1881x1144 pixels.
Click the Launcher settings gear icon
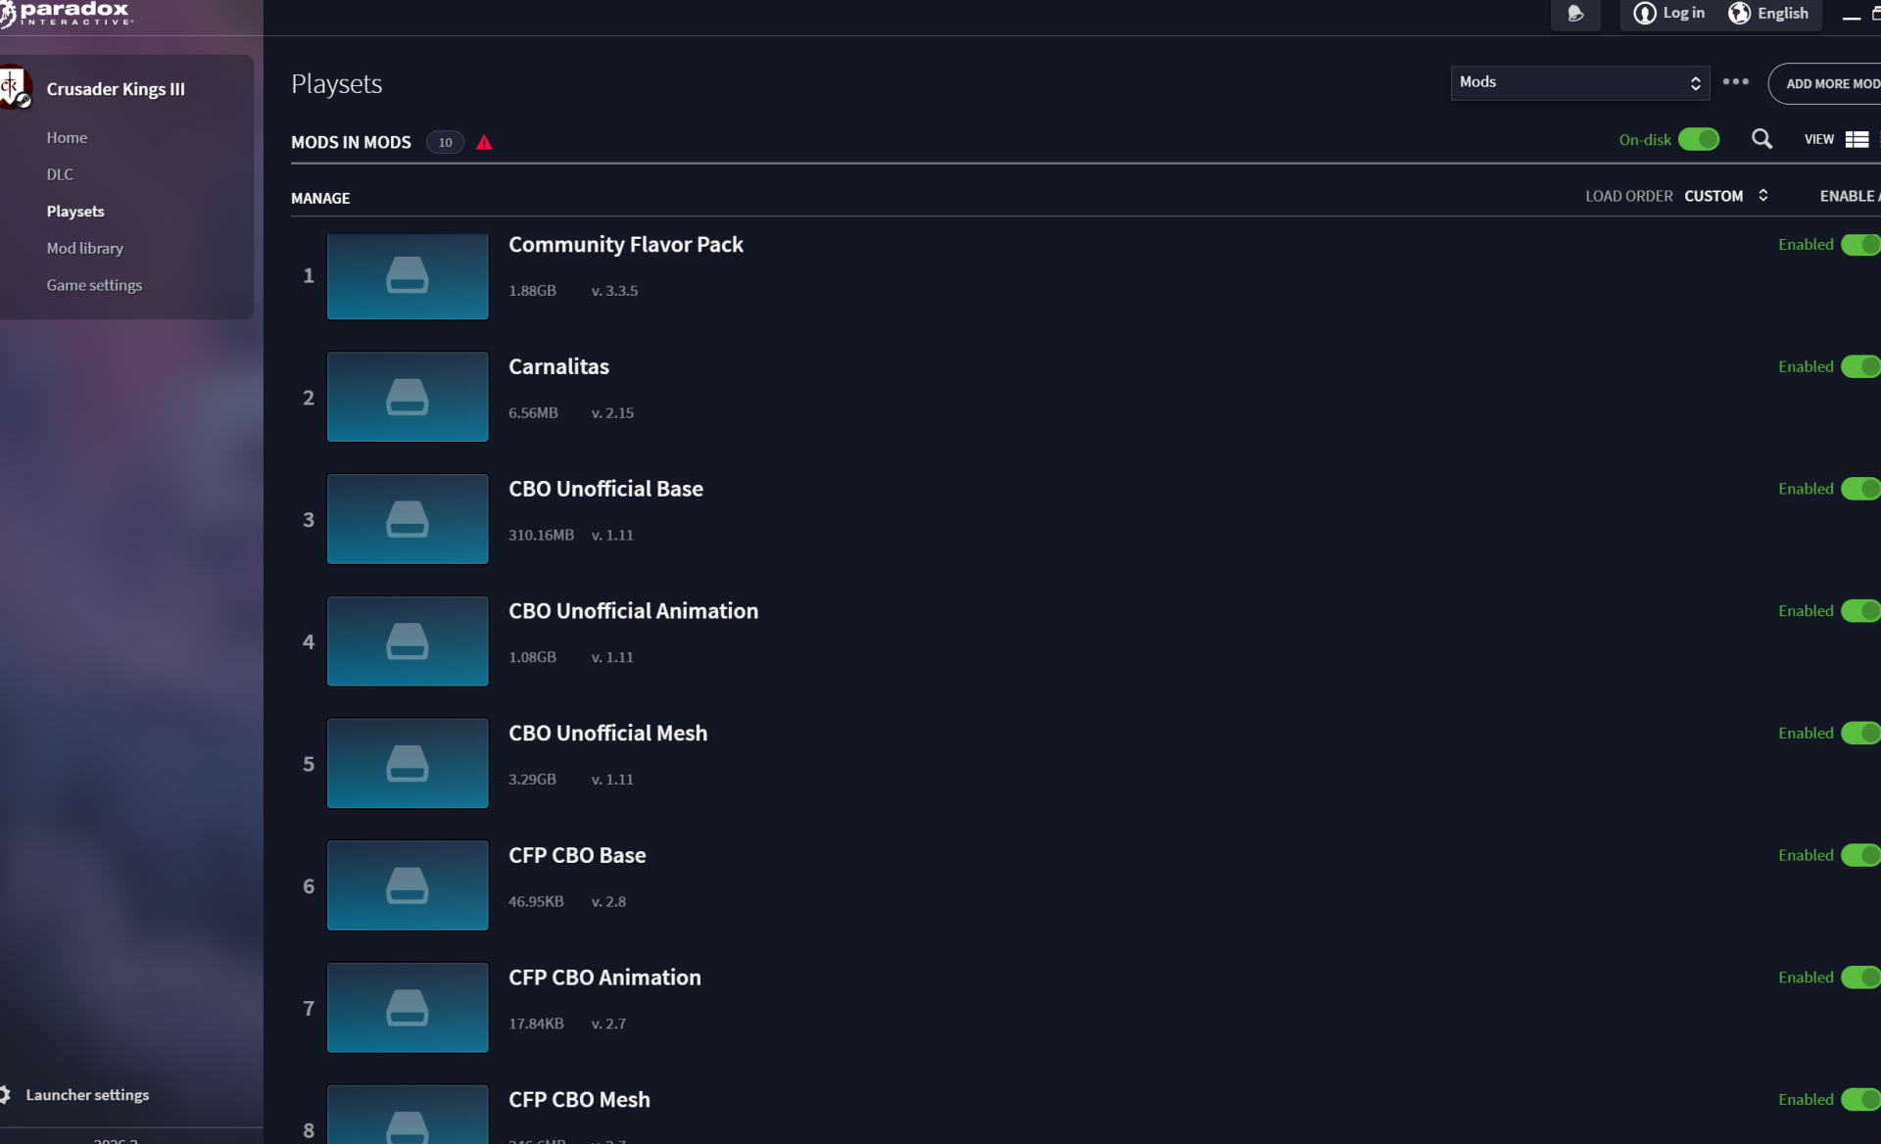[6, 1094]
